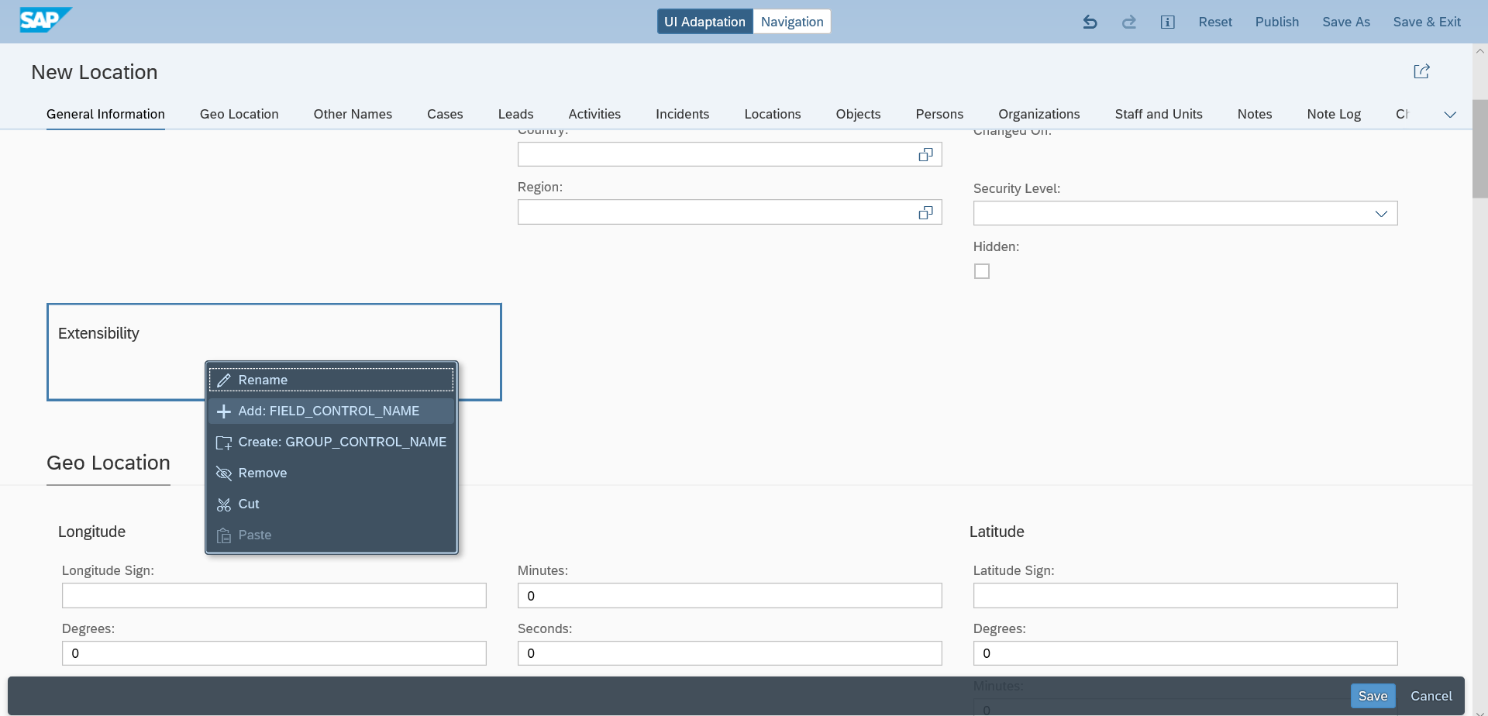1488x716 pixels.
Task: Open the Security Level dropdown
Action: [1383, 213]
